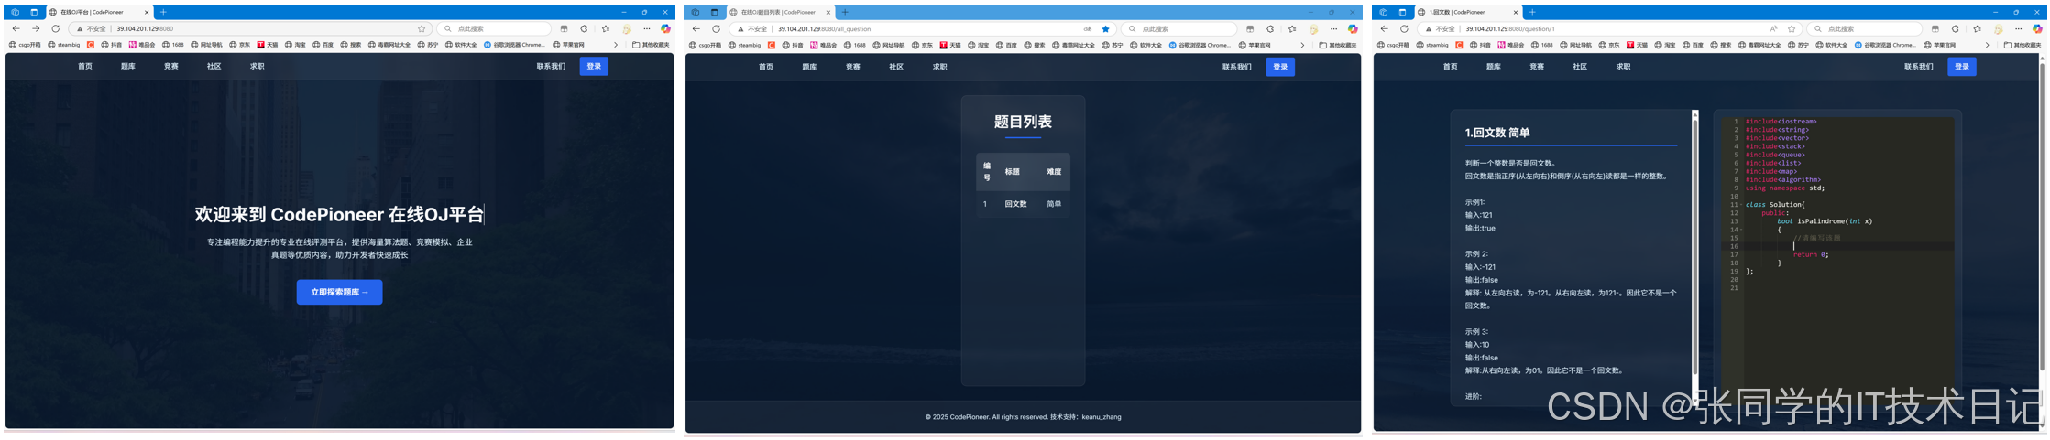Click the back arrow in the homepage window

point(16,28)
